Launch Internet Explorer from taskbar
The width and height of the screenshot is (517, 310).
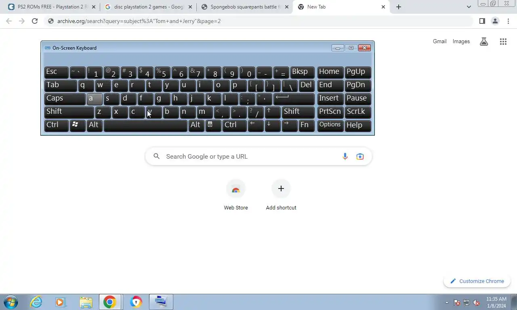36,302
